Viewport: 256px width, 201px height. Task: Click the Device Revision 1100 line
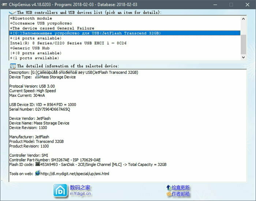coord(28,128)
